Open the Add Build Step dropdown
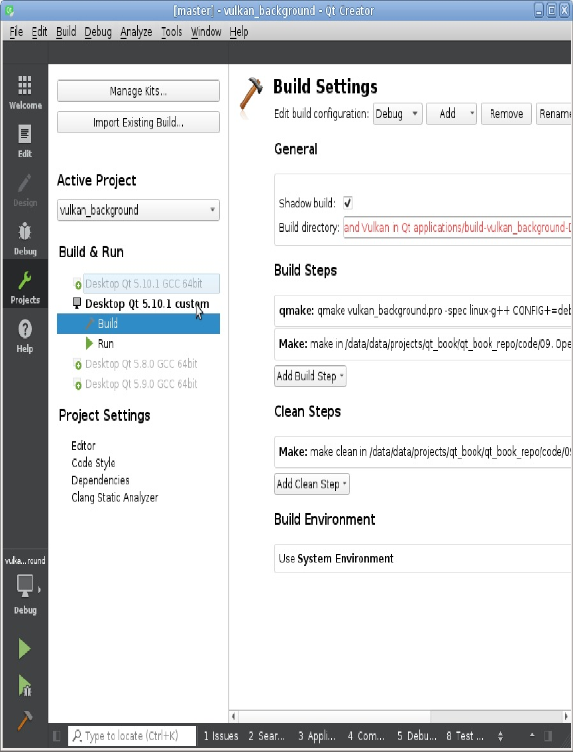This screenshot has width=573, height=752. tap(310, 376)
